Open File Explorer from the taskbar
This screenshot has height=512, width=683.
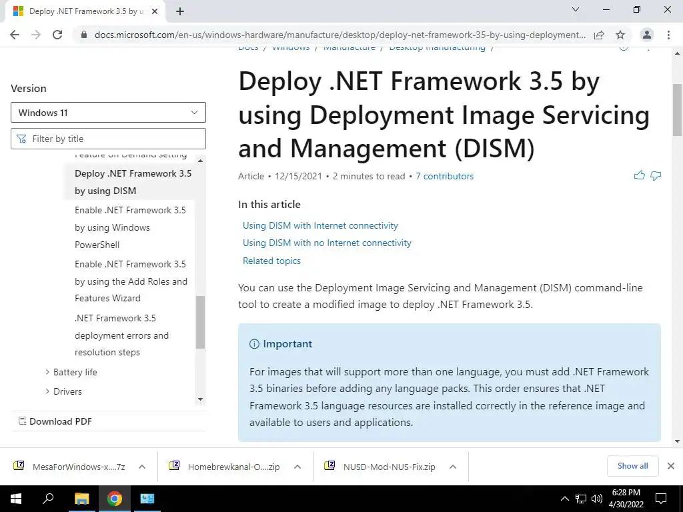[x=81, y=499]
